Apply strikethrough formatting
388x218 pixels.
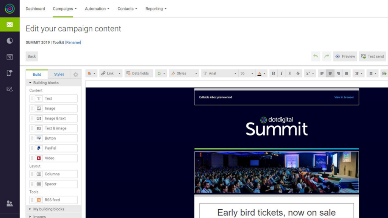point(297,73)
